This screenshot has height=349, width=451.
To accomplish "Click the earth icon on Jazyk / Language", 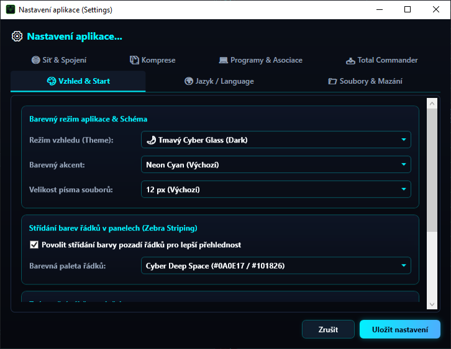I will click(189, 81).
